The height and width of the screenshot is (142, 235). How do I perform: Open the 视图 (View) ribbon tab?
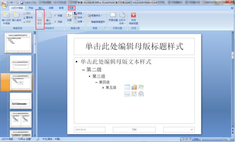(71, 8)
